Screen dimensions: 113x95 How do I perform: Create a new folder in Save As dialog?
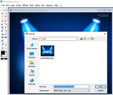click(x=88, y=39)
